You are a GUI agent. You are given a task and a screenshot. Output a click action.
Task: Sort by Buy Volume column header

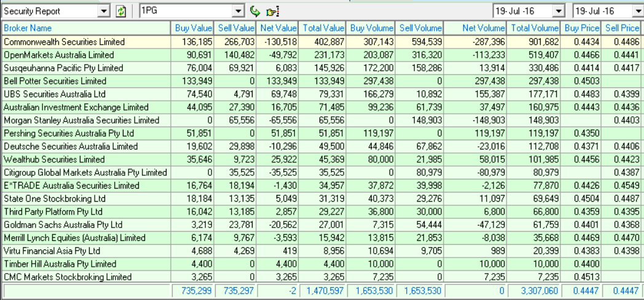coord(371,28)
